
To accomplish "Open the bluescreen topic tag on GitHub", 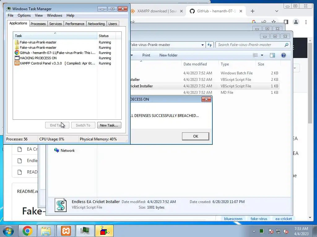I will pos(233,219).
